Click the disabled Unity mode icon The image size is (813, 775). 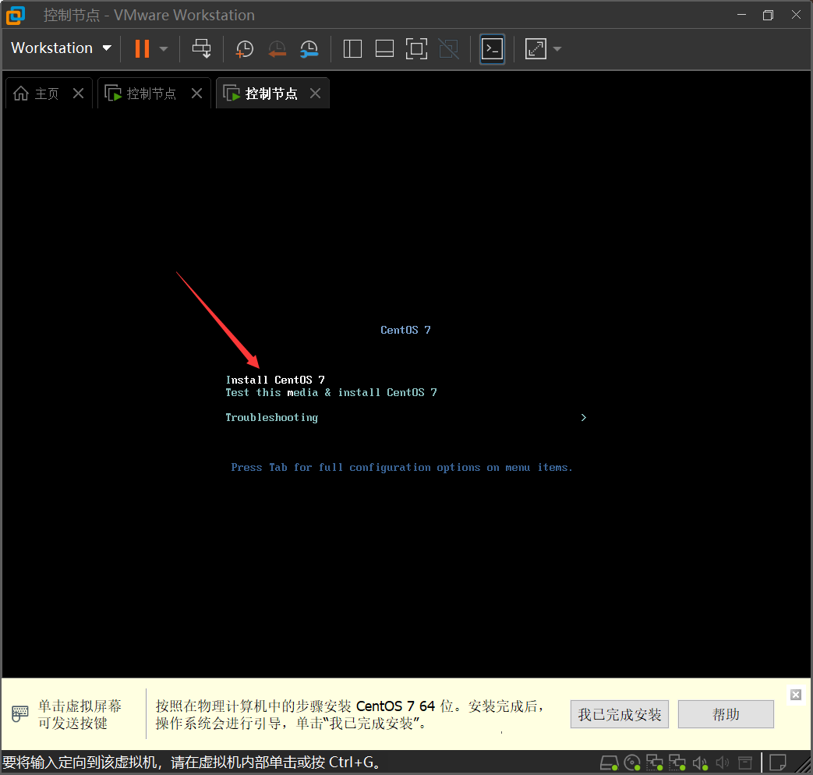pos(448,49)
